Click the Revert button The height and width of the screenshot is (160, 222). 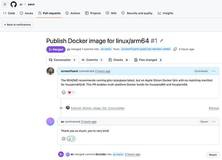[213, 155]
